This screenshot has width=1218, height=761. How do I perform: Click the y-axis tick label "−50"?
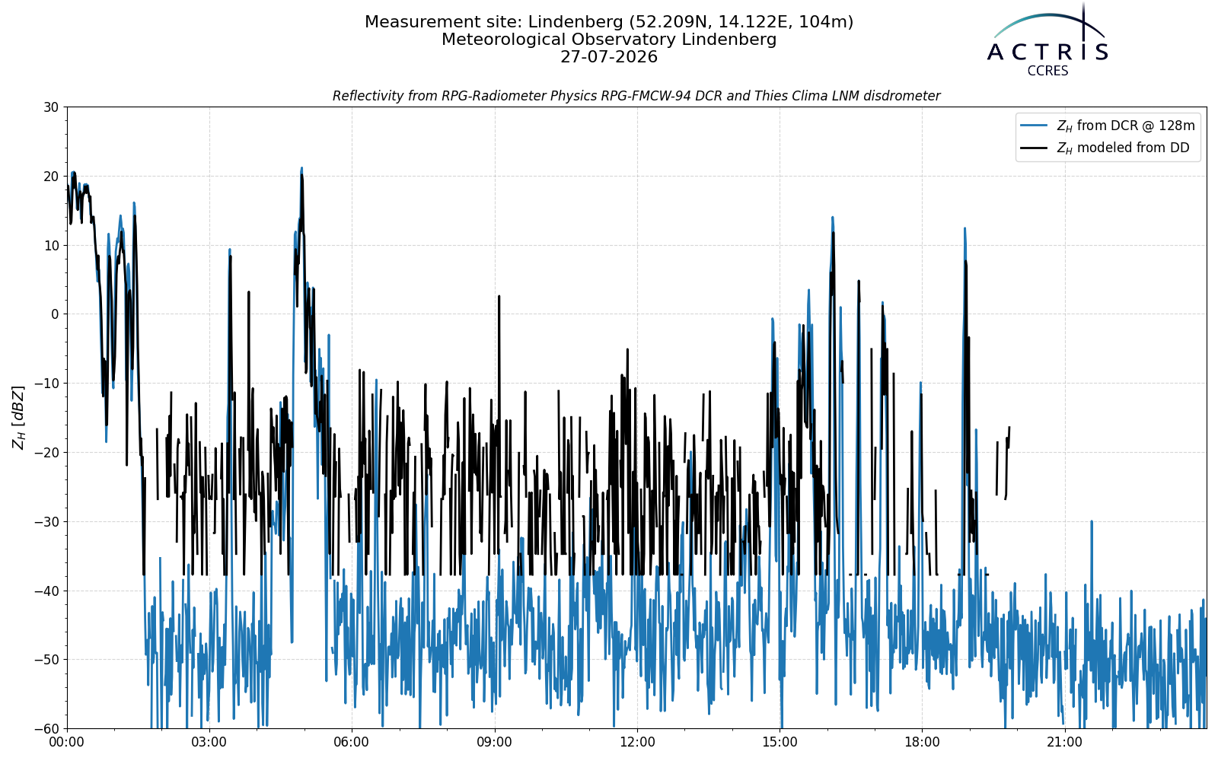point(46,660)
